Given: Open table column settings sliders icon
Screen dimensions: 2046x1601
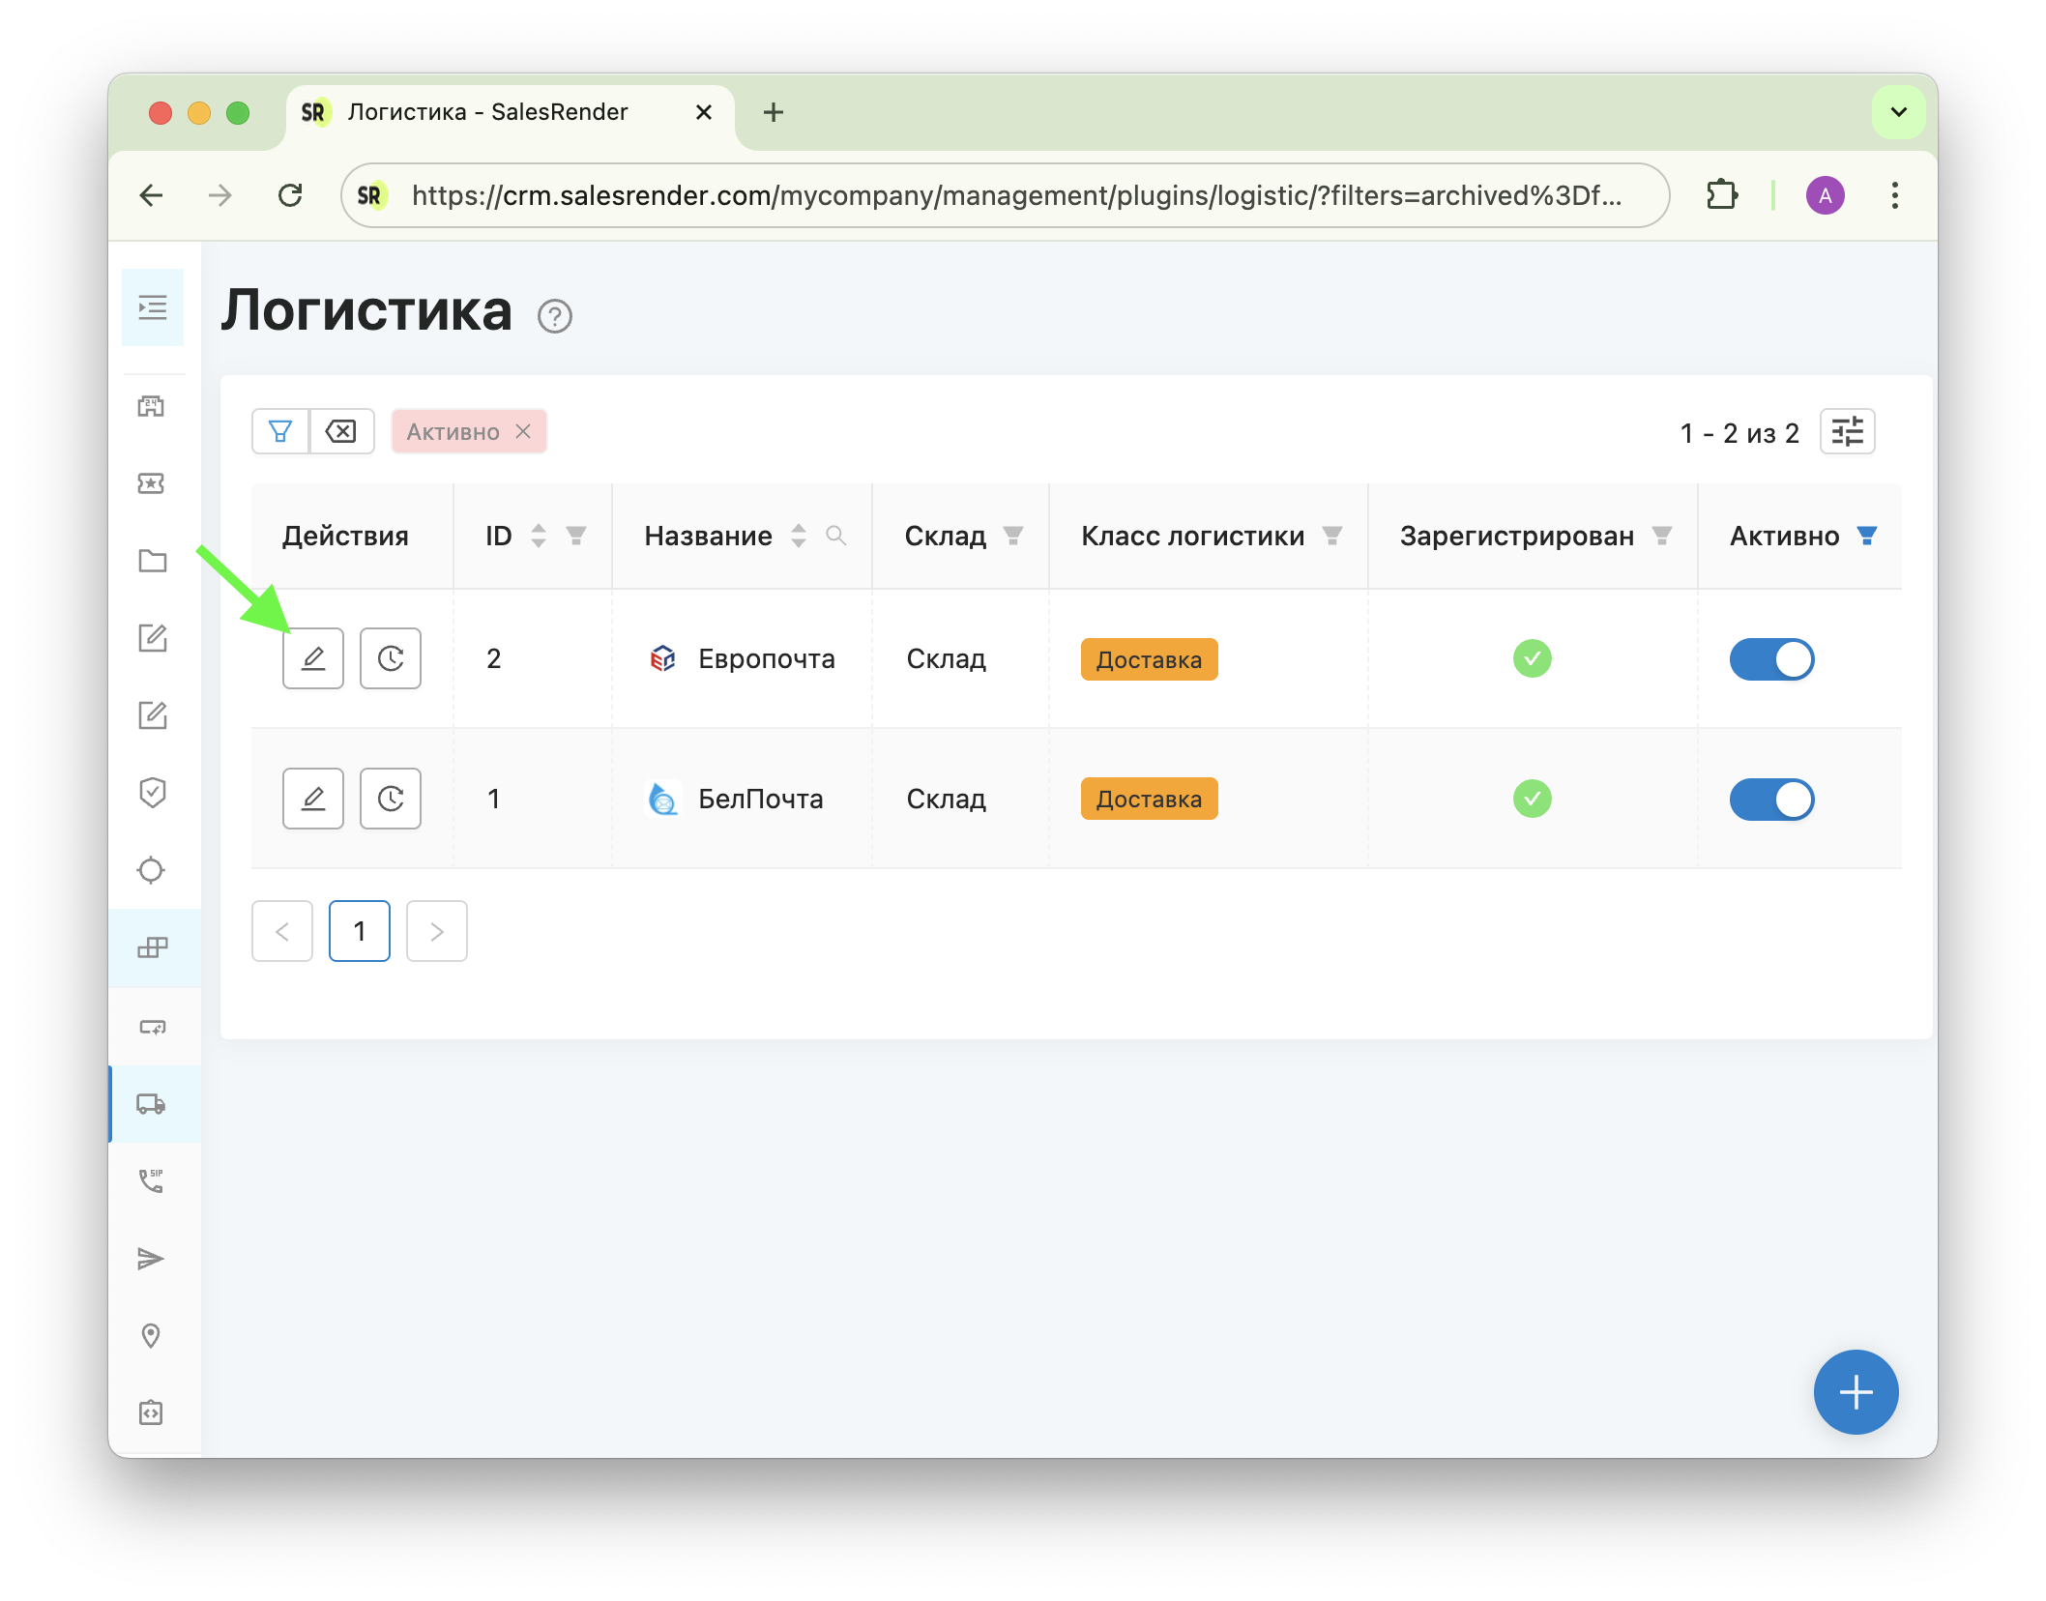Looking at the screenshot, I should pos(1847,431).
